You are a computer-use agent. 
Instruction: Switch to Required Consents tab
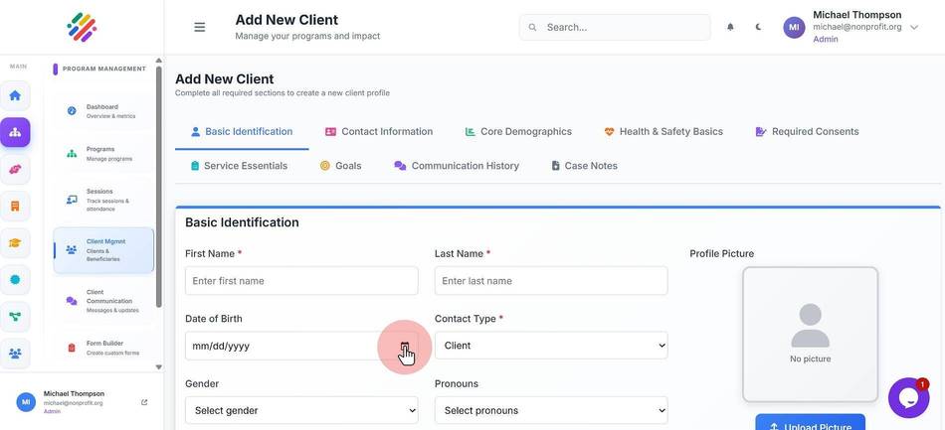[x=807, y=132]
